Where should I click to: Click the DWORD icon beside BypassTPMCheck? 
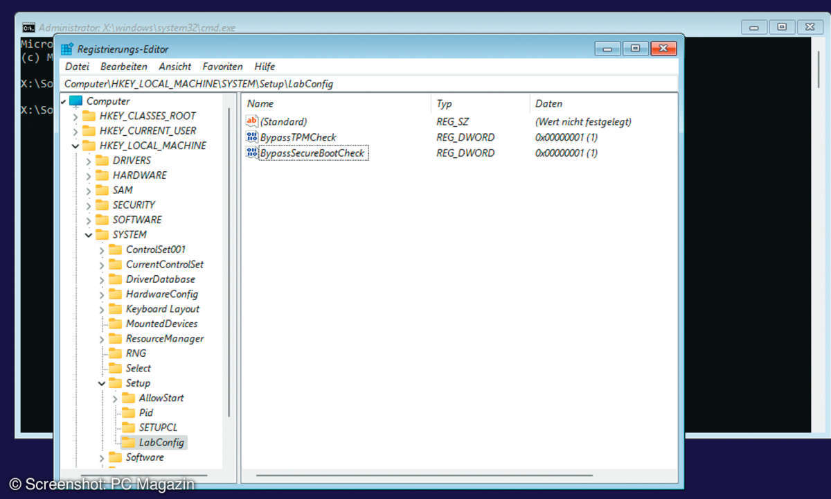(252, 137)
